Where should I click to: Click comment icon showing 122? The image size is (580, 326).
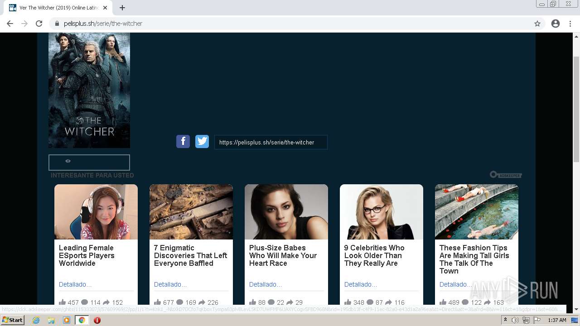[x=465, y=302]
